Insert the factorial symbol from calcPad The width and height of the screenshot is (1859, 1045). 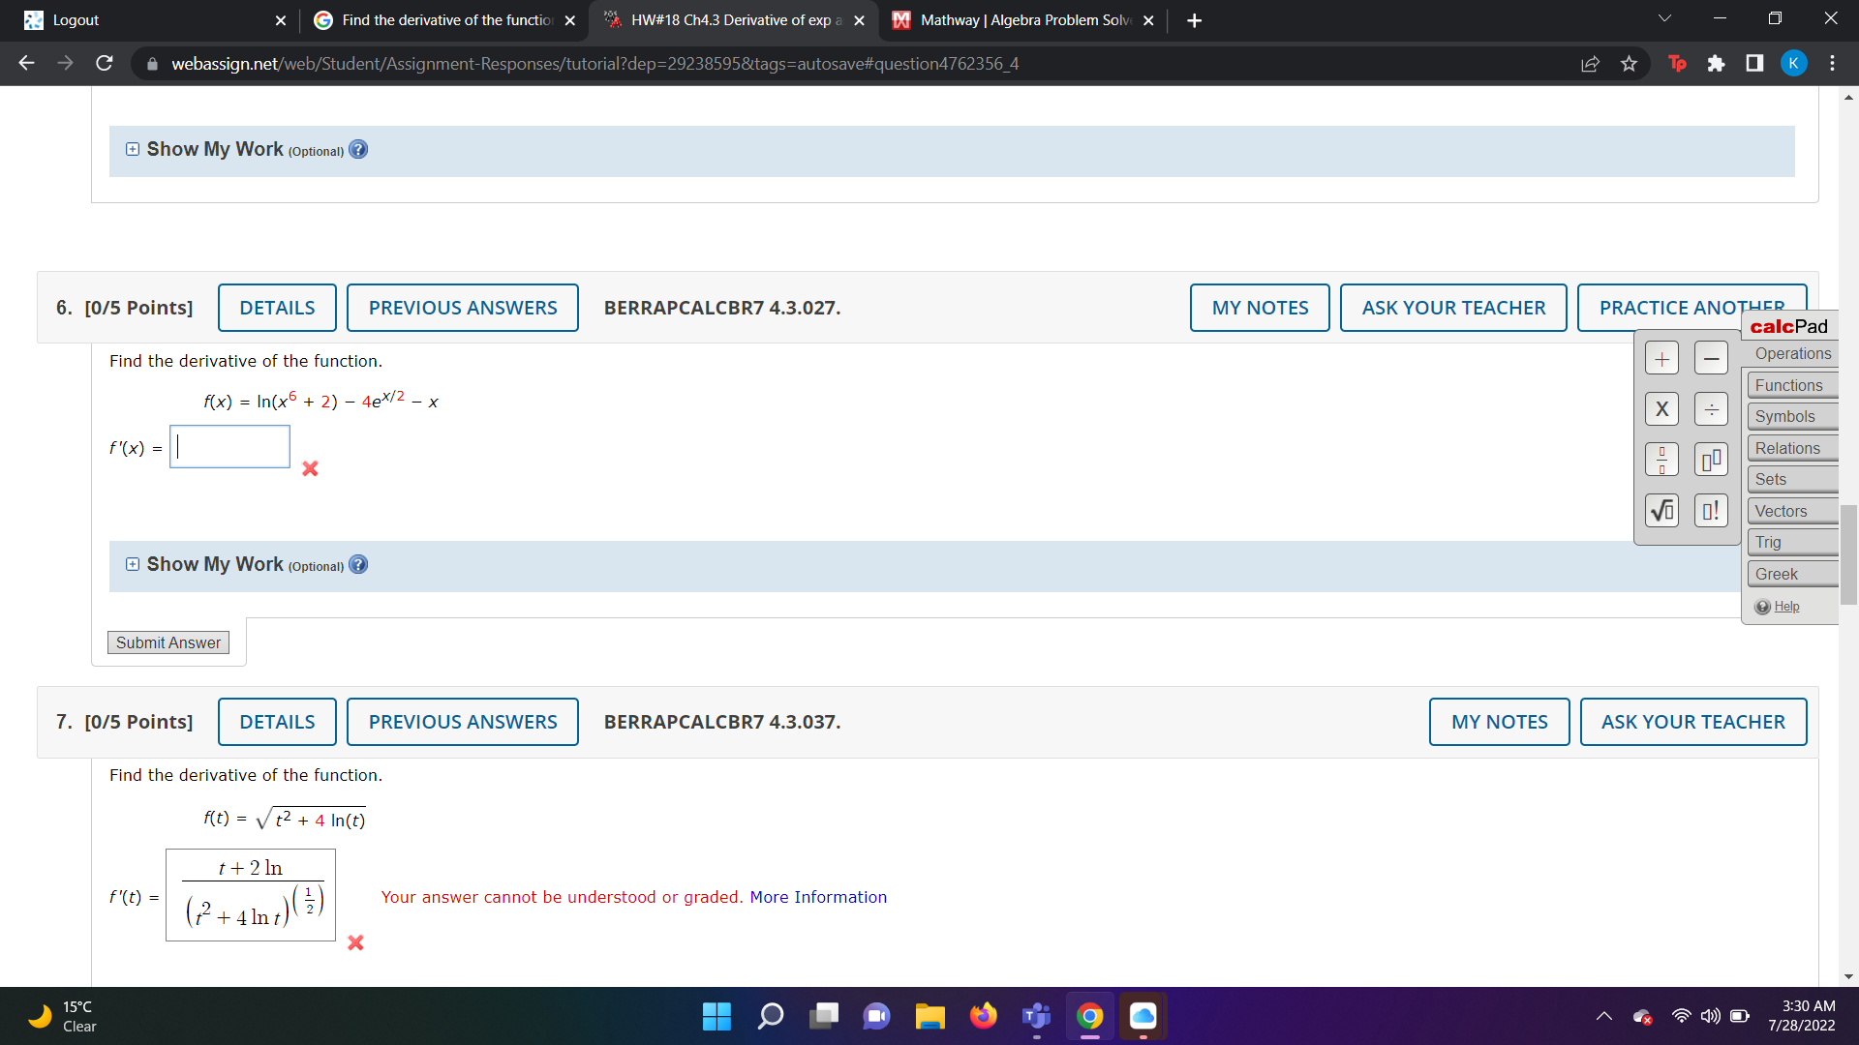[x=1710, y=510]
